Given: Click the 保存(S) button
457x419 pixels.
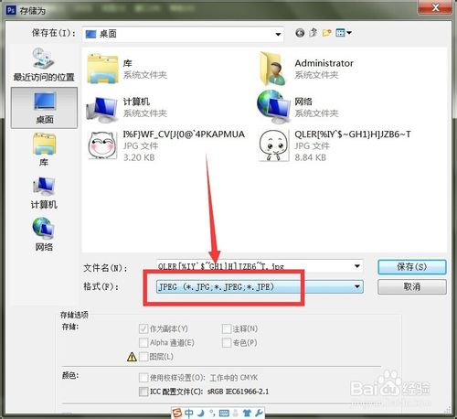Looking at the screenshot, I should point(412,267).
